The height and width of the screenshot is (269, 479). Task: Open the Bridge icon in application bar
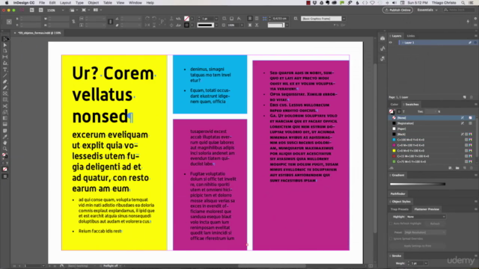[31, 10]
